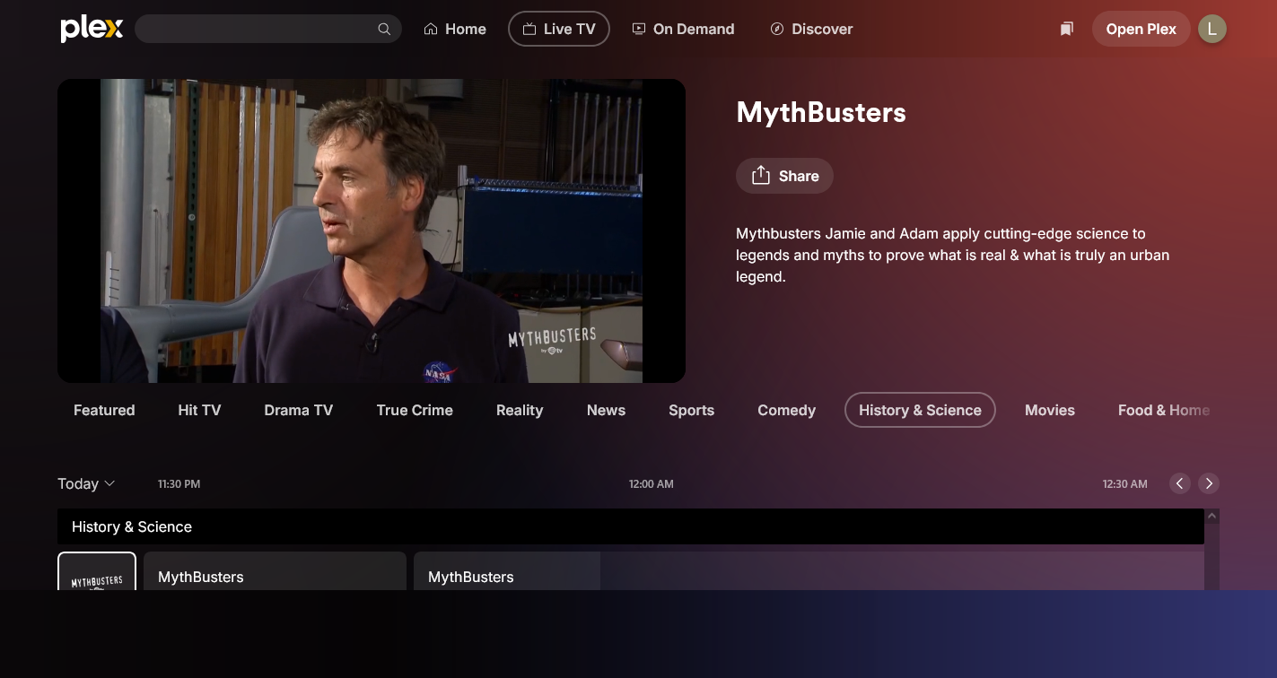Image resolution: width=1277 pixels, height=678 pixels.
Task: Select the Hit TV category tab
Action: (199, 410)
